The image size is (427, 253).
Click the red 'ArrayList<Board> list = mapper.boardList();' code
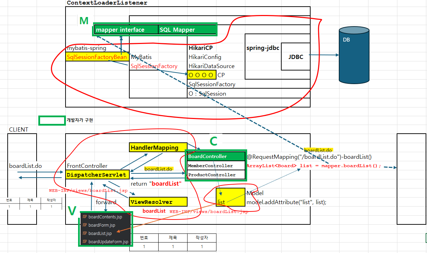[314, 166]
